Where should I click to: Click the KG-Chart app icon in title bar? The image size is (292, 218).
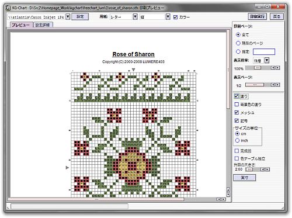point(8,8)
